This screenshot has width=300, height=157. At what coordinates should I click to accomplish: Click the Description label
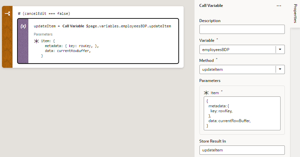(x=210, y=21)
